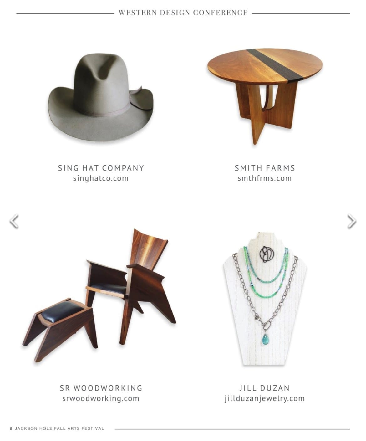366x441 pixels.
Task: Select the SING HAT COMPANY heading
Action: [101, 168]
